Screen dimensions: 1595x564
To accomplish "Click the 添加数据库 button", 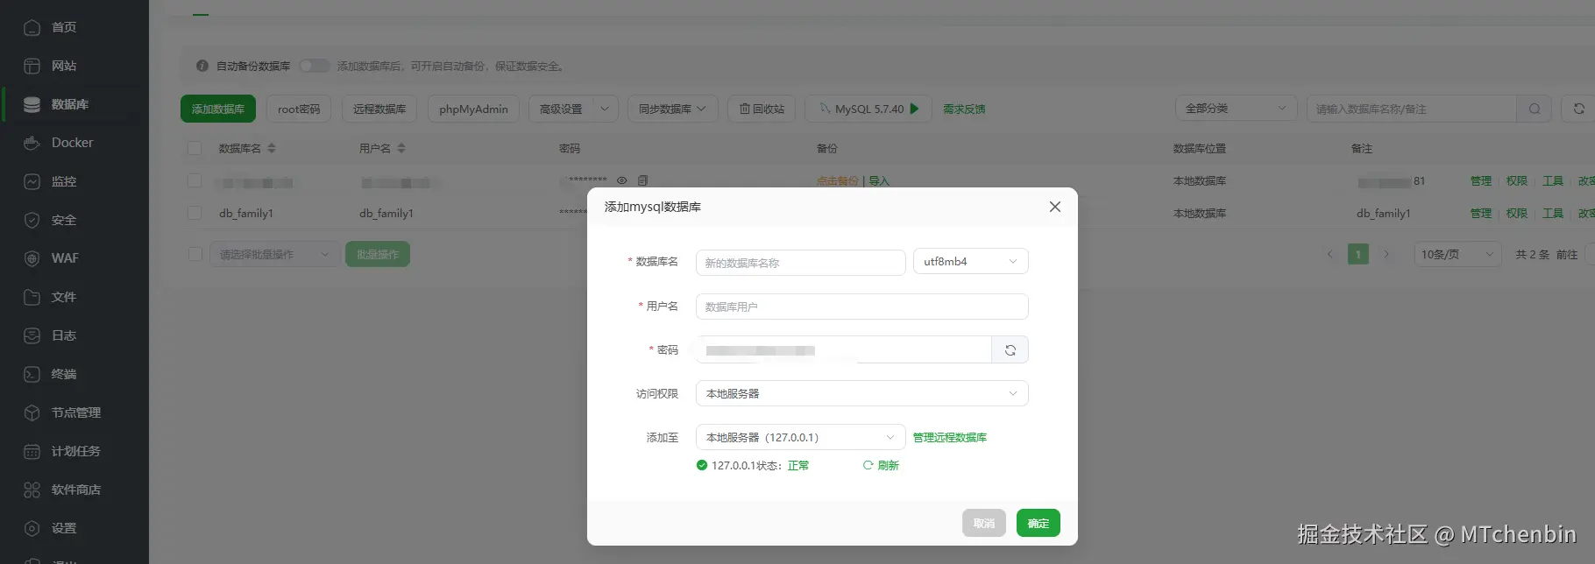I will click(218, 109).
